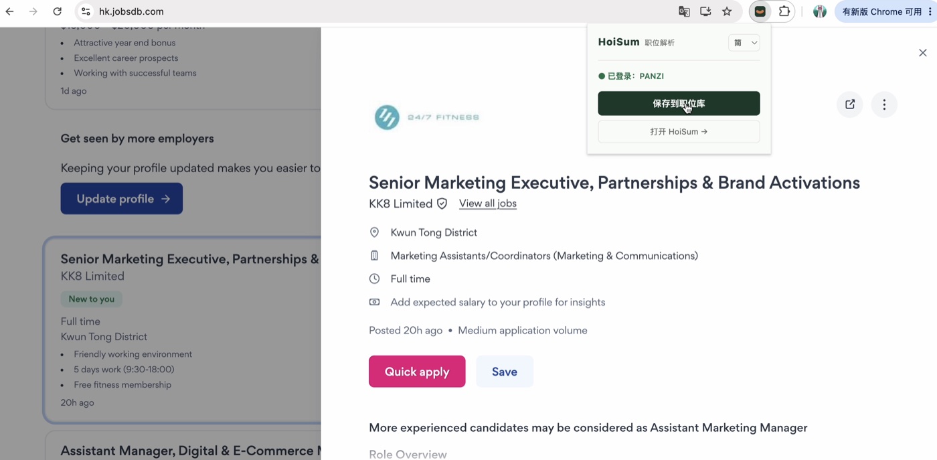Click the HoiSum extension icon
Image resolution: width=937 pixels, height=460 pixels.
point(760,11)
